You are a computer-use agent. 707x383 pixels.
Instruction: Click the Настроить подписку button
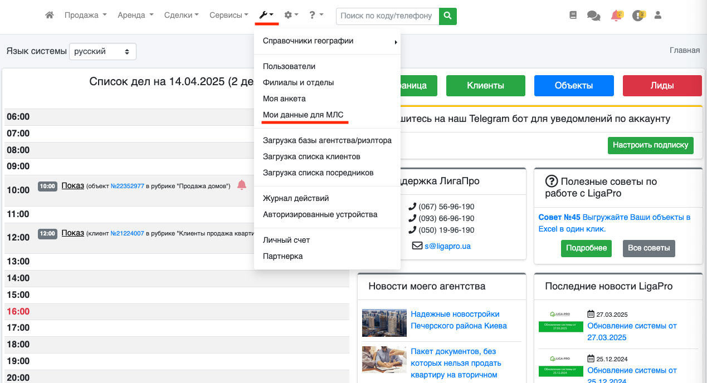tap(650, 145)
